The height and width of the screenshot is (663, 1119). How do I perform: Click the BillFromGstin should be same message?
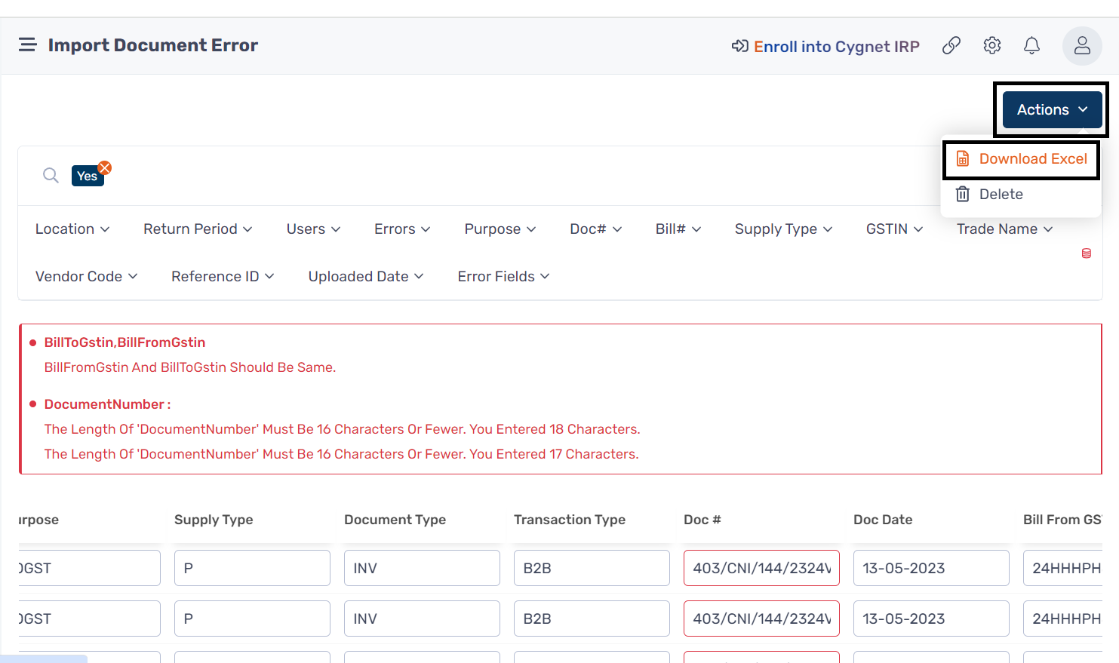point(190,367)
